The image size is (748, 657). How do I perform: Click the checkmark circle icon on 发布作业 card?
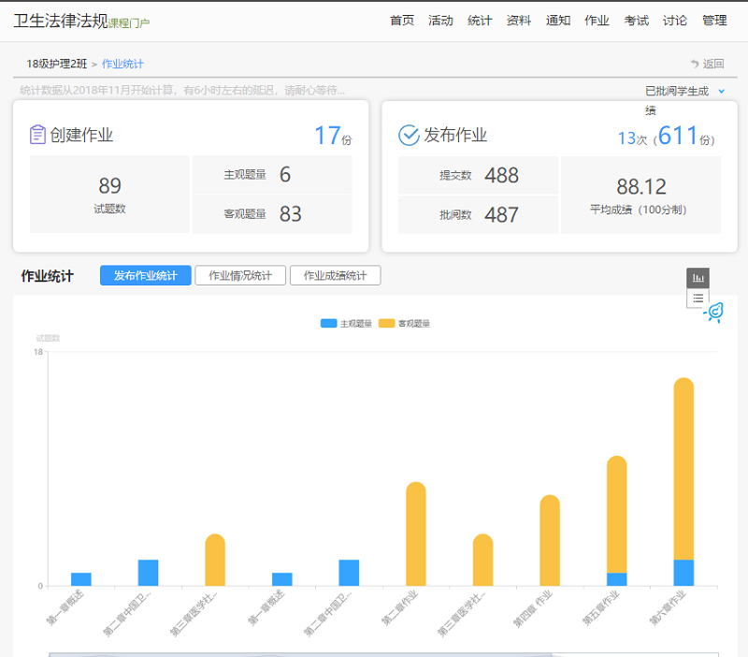tap(406, 134)
